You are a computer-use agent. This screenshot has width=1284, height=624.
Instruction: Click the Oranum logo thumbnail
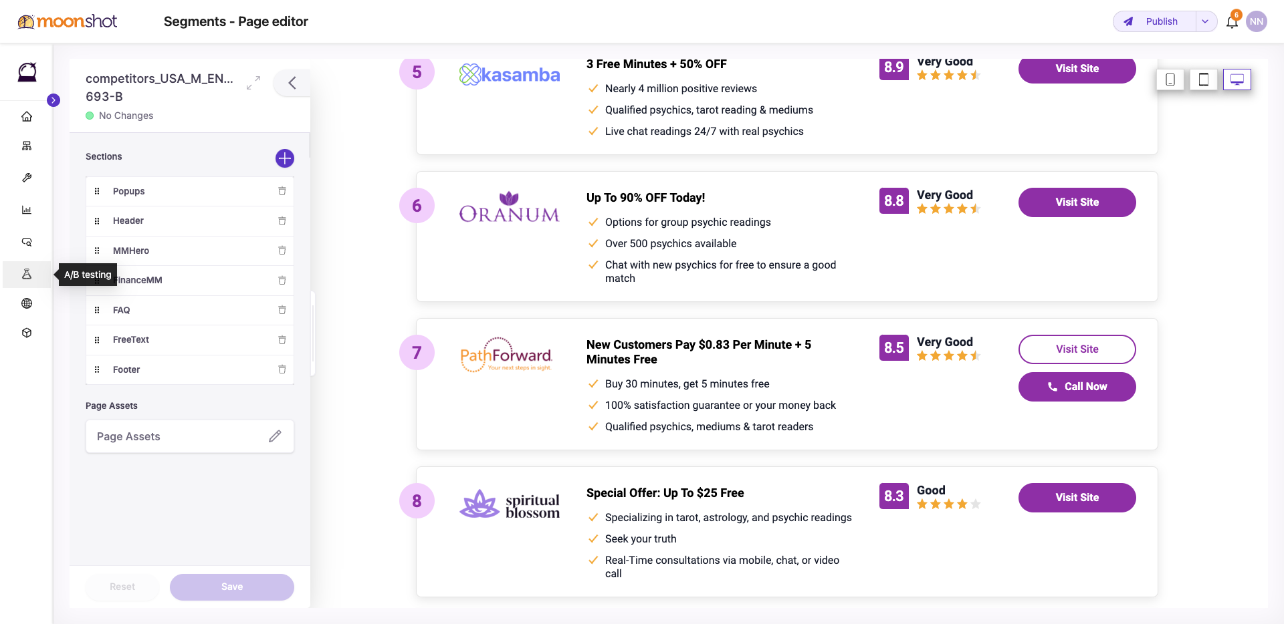coord(509,207)
